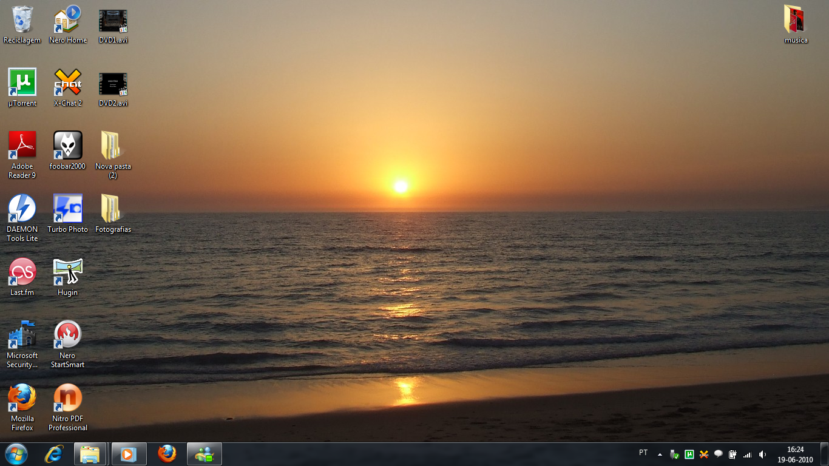Select the µTorrent desktop shortcut
Viewport: 829px width, 466px height.
(x=22, y=88)
